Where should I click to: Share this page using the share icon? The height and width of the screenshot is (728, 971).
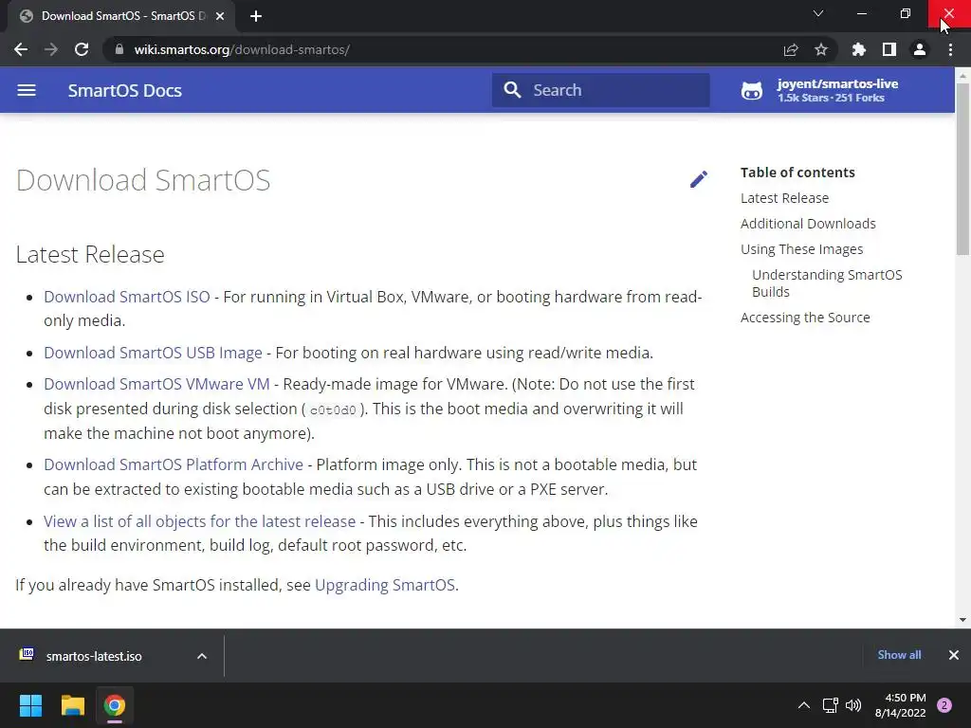tap(791, 49)
